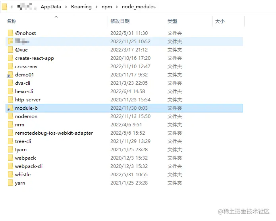The image size is (276, 221).
Task: Select the http-server folder name
Action: (28, 100)
